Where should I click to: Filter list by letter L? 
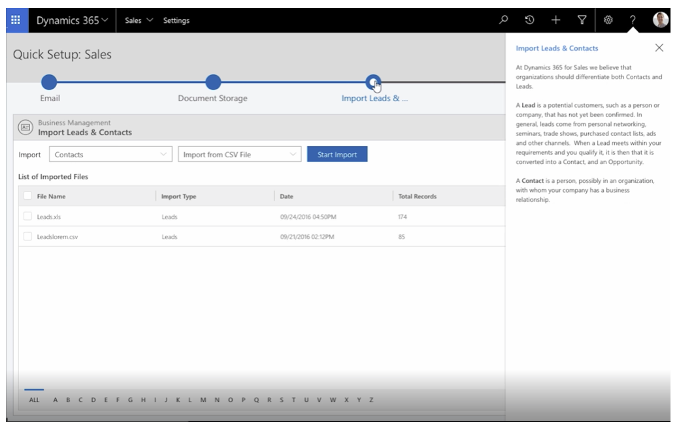(x=190, y=400)
